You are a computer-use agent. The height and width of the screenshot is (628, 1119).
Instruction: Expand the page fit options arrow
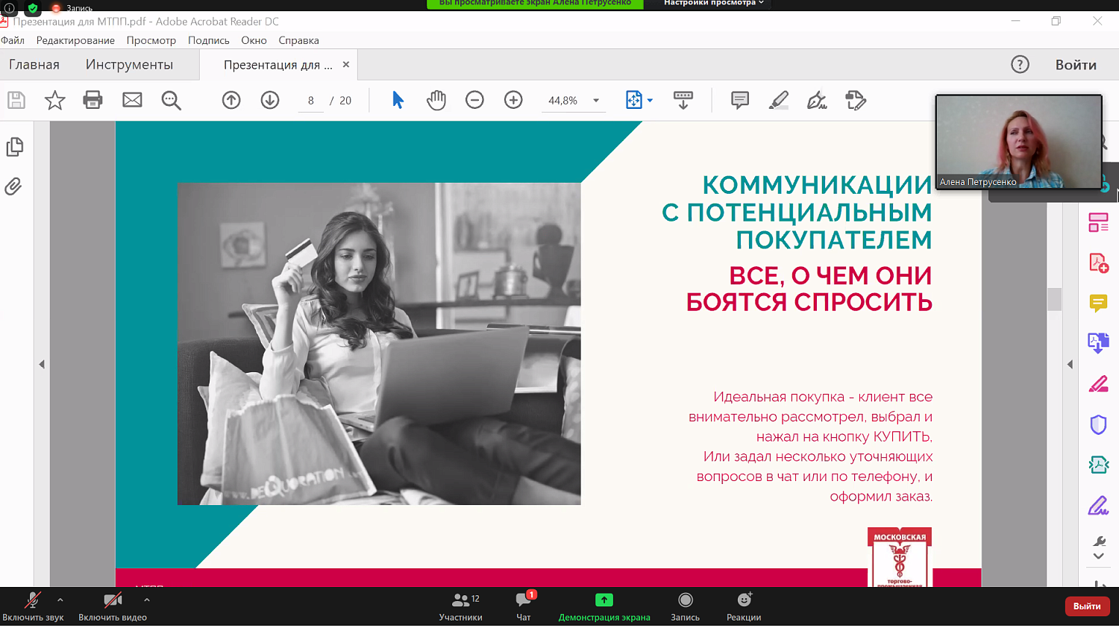tap(650, 100)
